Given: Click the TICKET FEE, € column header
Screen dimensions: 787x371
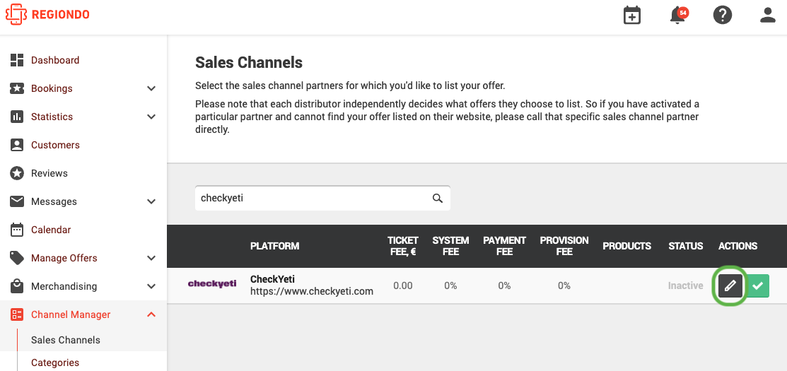Looking at the screenshot, I should (402, 246).
